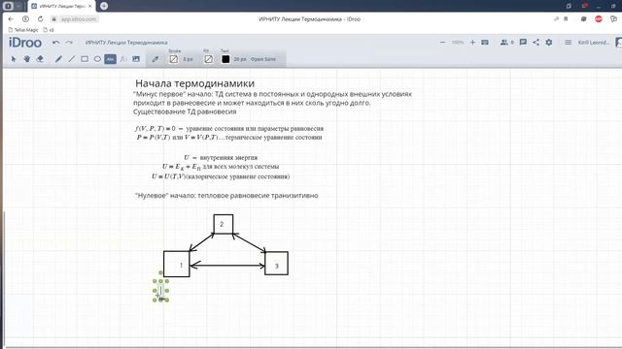Viewport: 622px width, 349px height.
Task: Select the insert image tool
Action: coord(136,59)
